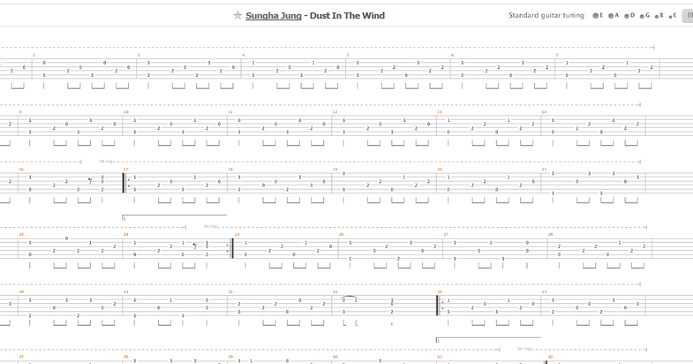
Task: Jump to measure number 3
Action: pyautogui.click(x=139, y=55)
